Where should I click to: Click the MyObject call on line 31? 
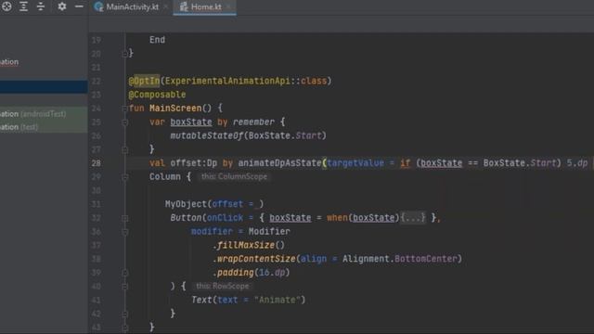click(186, 204)
